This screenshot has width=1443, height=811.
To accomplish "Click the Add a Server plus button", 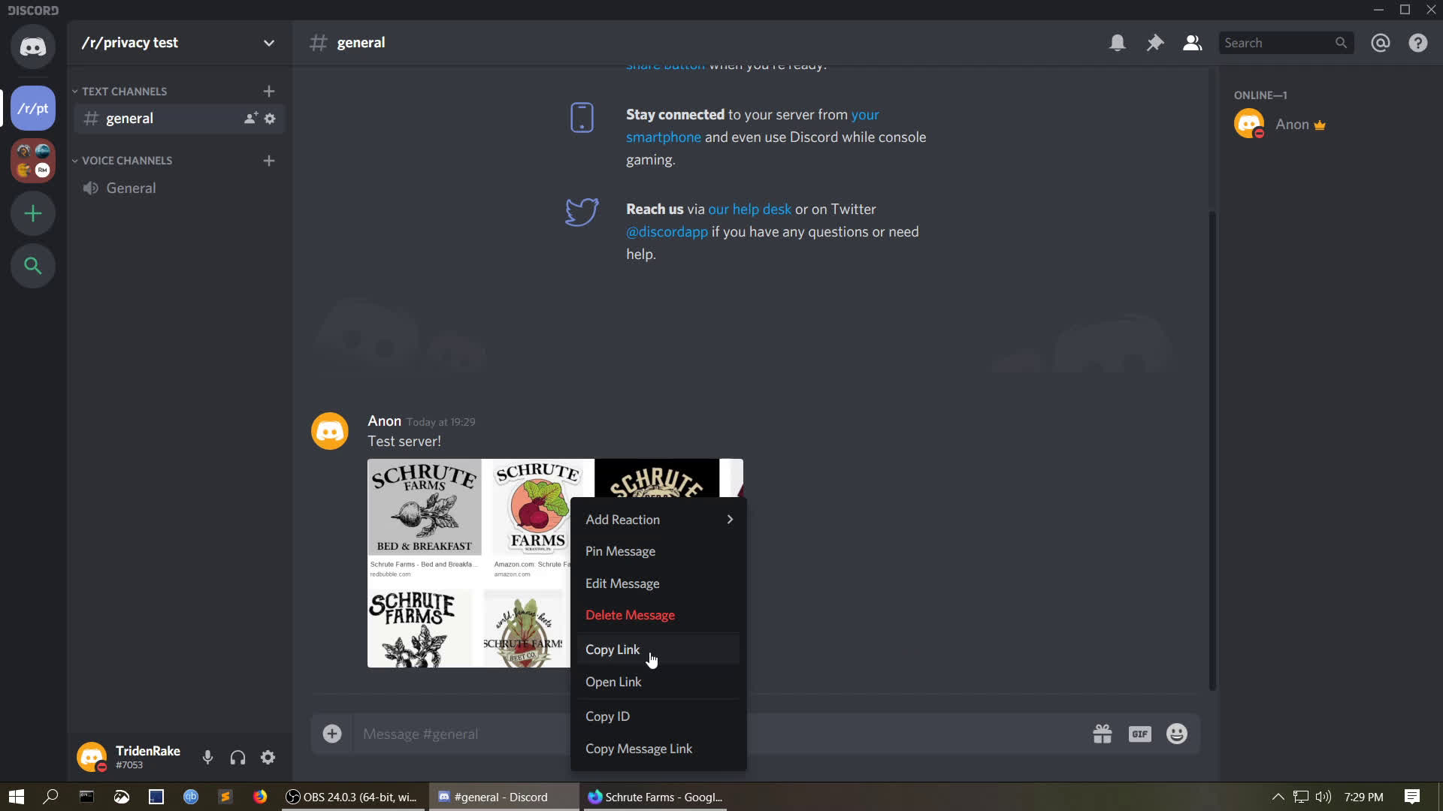I will pyautogui.click(x=33, y=214).
